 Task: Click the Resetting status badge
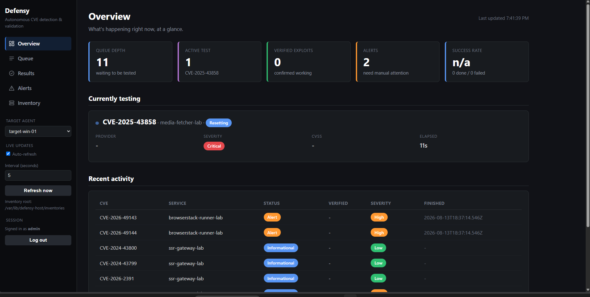pyautogui.click(x=219, y=123)
